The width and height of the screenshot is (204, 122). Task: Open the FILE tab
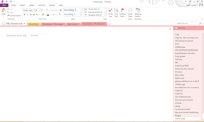pyautogui.click(x=4, y=5)
